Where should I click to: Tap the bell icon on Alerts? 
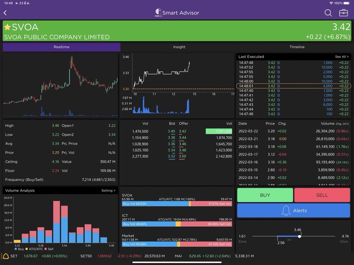click(286, 211)
